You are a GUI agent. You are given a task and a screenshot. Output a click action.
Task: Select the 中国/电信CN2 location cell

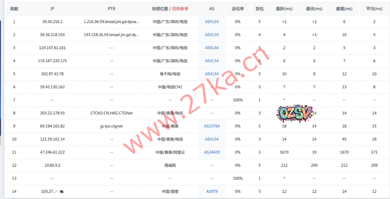[170, 87]
